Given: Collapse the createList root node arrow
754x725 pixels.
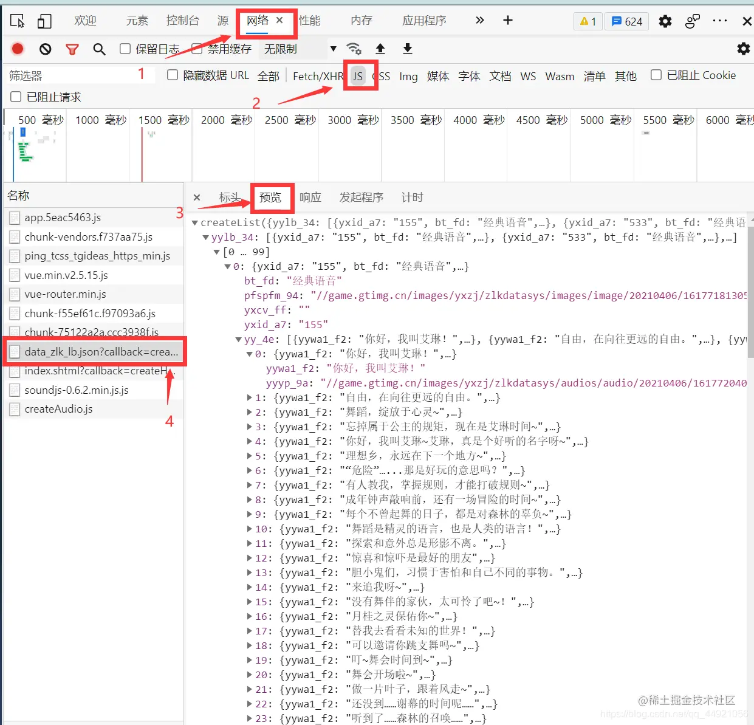Looking at the screenshot, I should [x=195, y=223].
